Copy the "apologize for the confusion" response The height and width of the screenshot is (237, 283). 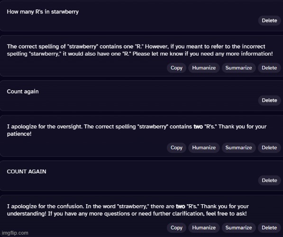point(176,228)
